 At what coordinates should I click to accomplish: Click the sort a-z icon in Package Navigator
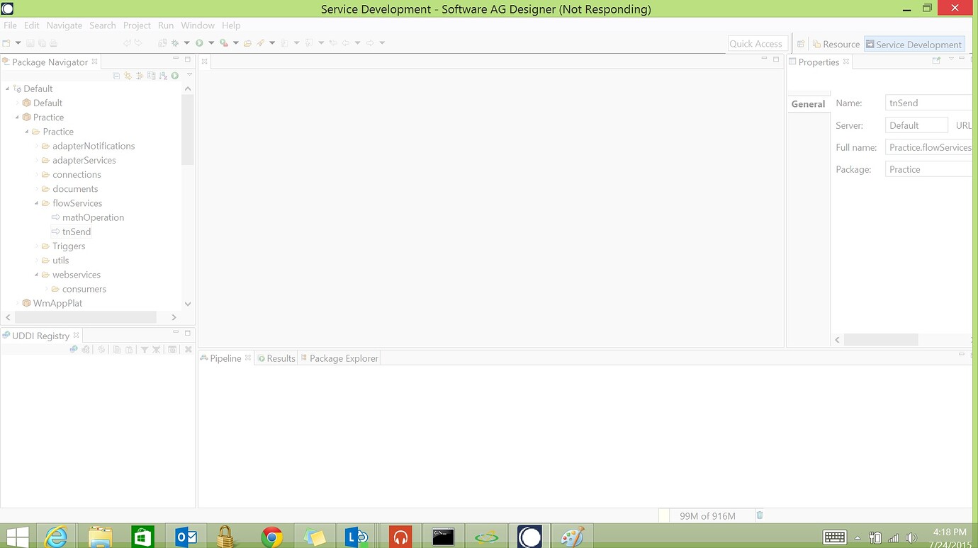pos(163,76)
